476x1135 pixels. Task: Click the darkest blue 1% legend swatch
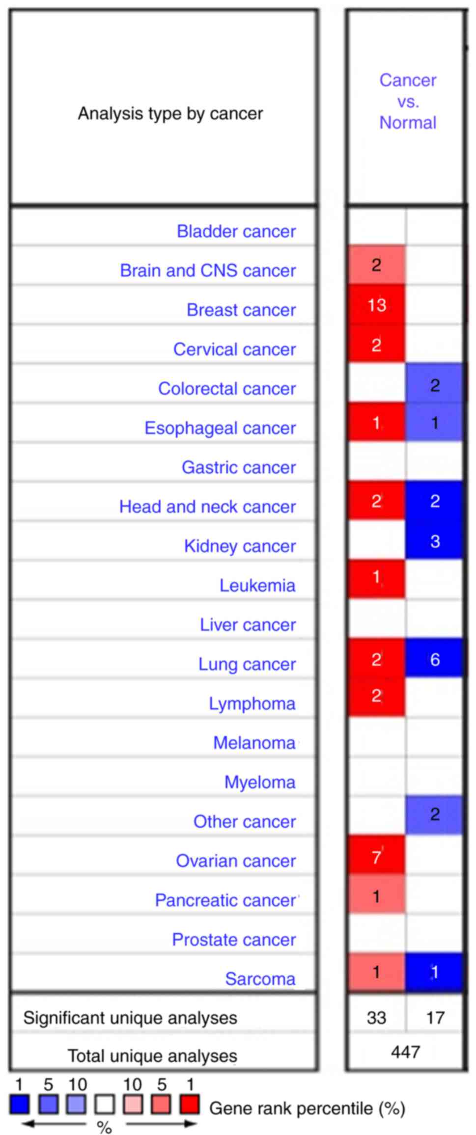point(20,1105)
